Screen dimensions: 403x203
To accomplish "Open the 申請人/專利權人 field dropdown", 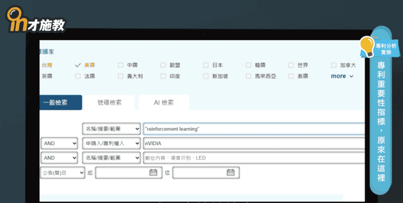I will tap(111, 143).
